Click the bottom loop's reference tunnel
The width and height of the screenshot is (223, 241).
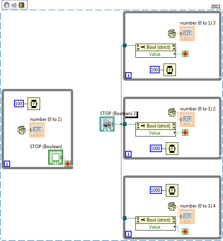click(125, 218)
